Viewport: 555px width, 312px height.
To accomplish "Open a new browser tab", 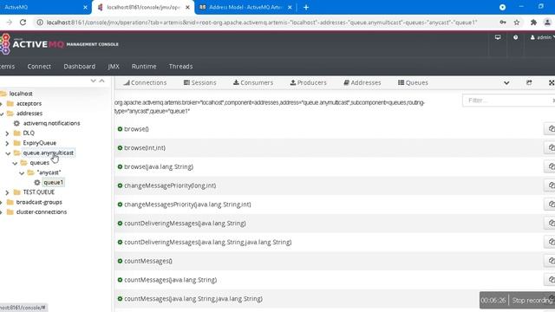I will (x=306, y=7).
